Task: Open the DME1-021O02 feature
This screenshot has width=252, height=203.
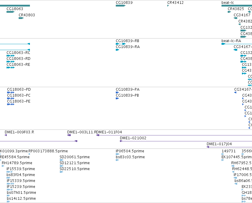Action: click(x=133, y=138)
